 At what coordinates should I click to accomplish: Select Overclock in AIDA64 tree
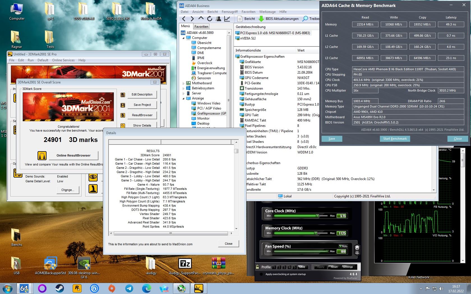point(202,63)
